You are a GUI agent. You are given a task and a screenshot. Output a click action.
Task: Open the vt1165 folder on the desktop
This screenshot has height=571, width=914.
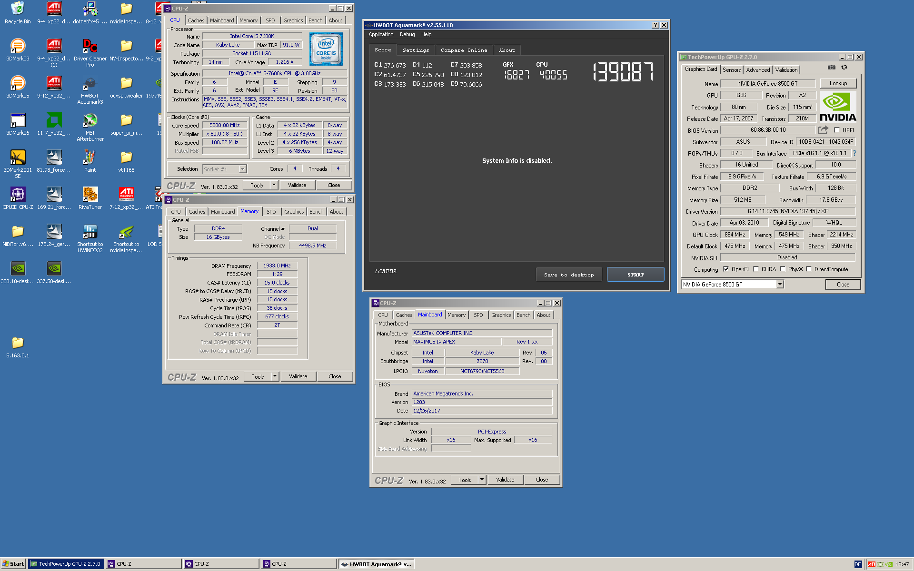point(126,161)
